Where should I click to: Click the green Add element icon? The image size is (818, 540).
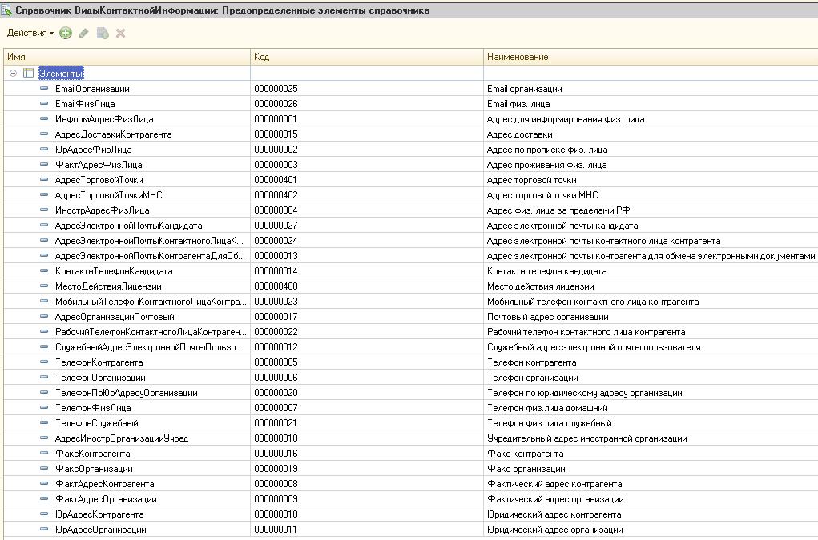click(66, 34)
